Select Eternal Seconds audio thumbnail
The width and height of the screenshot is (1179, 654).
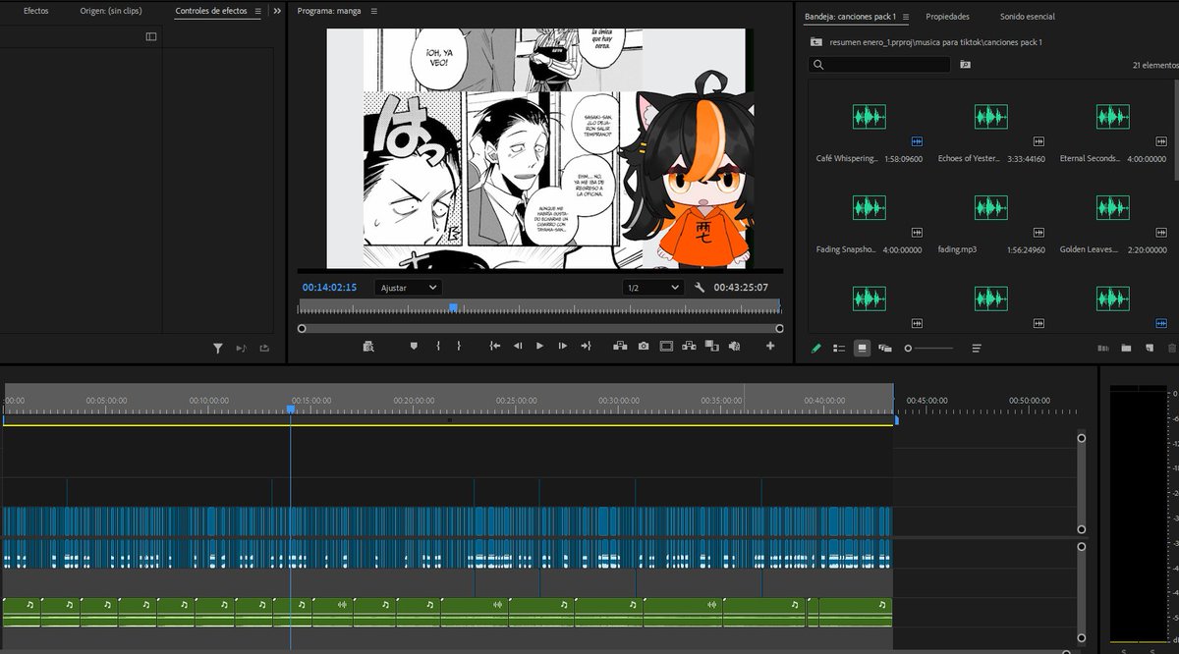click(1112, 117)
